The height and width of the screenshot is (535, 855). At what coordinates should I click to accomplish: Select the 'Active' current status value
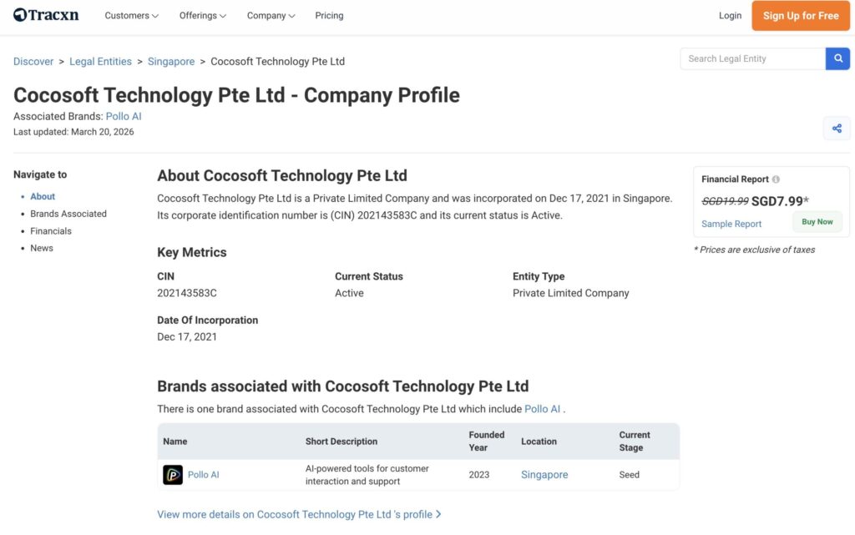coord(349,293)
